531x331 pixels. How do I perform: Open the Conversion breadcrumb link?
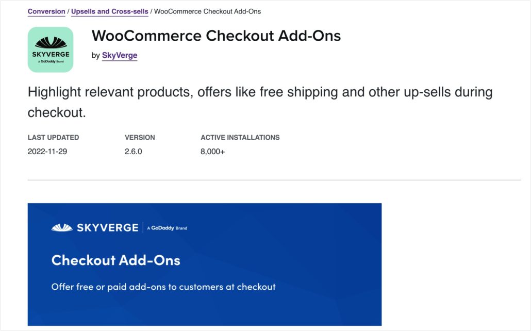46,11
